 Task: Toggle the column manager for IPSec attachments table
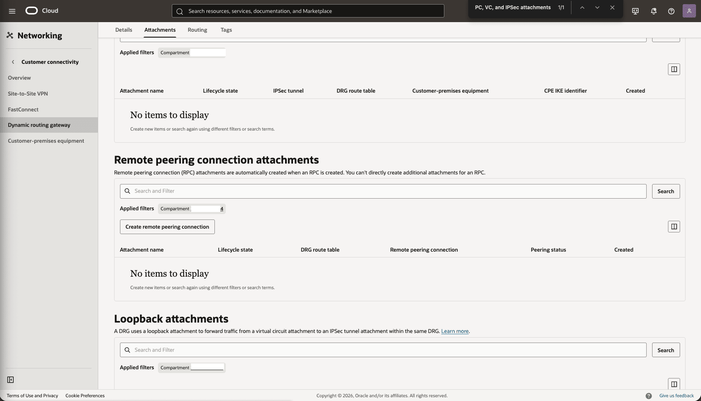click(x=674, y=69)
